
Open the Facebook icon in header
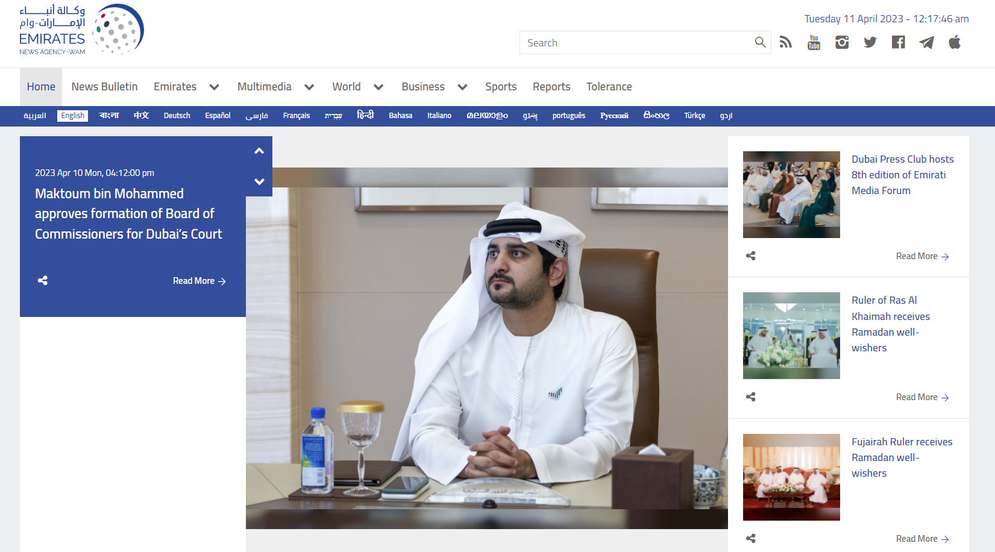898,42
